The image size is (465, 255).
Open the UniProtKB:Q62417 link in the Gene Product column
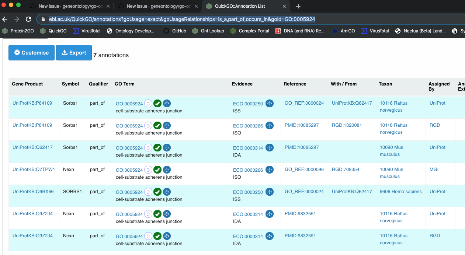pos(32,147)
